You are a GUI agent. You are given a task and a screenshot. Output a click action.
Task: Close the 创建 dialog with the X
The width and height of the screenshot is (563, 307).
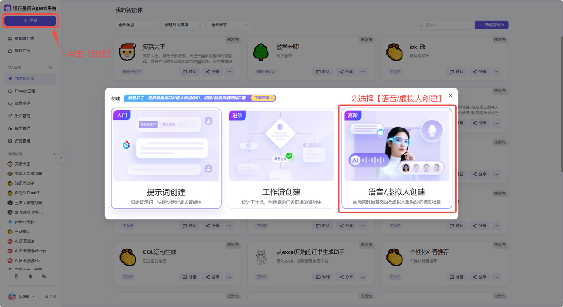[x=450, y=95]
